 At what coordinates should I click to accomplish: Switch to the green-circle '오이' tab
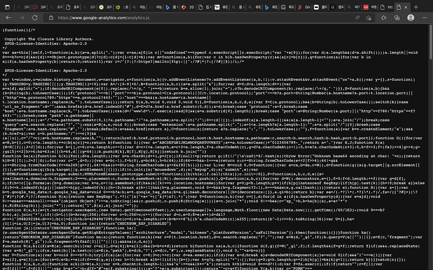point(105,7)
